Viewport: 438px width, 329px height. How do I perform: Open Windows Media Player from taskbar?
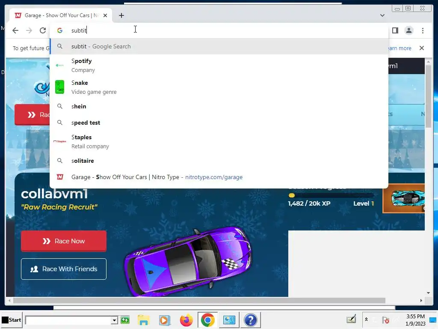click(x=165, y=320)
